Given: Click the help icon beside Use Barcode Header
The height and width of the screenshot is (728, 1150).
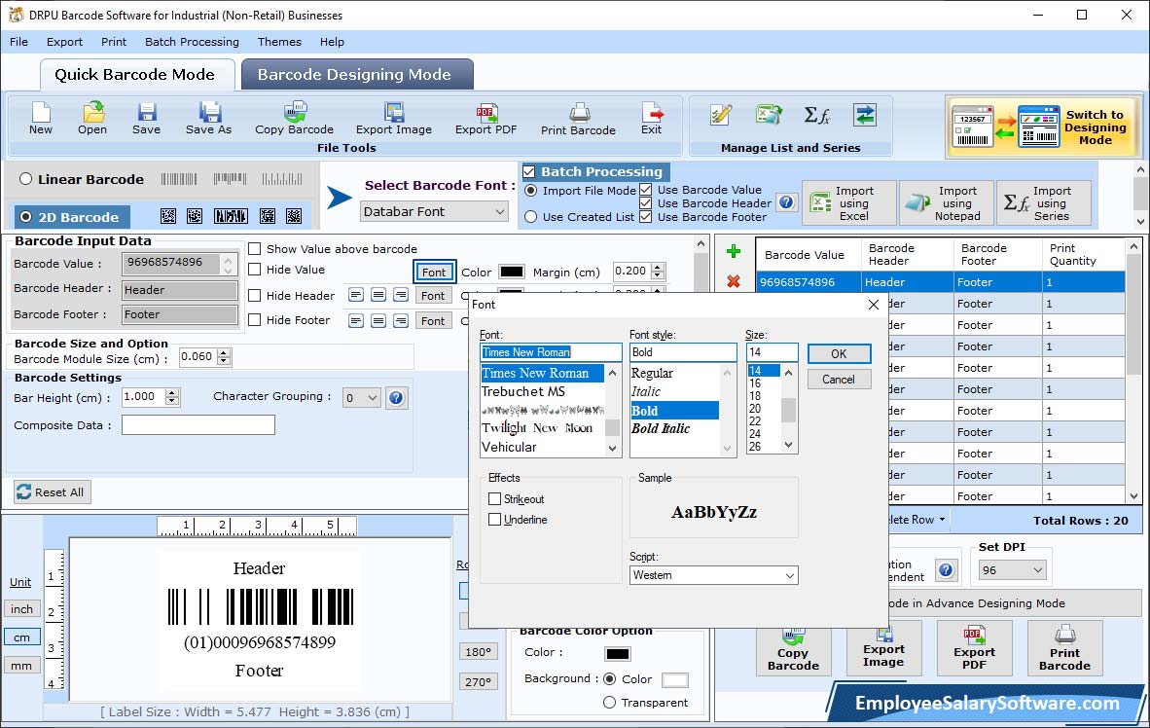Looking at the screenshot, I should coord(786,202).
